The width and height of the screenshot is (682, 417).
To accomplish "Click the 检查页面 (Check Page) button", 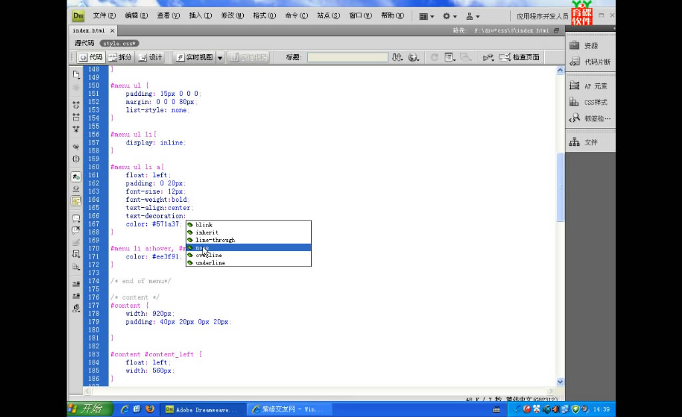I will click(x=519, y=57).
